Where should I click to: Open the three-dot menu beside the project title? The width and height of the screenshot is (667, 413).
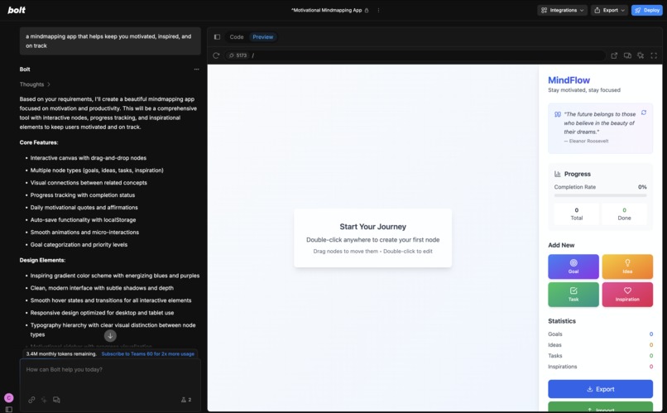pos(378,10)
